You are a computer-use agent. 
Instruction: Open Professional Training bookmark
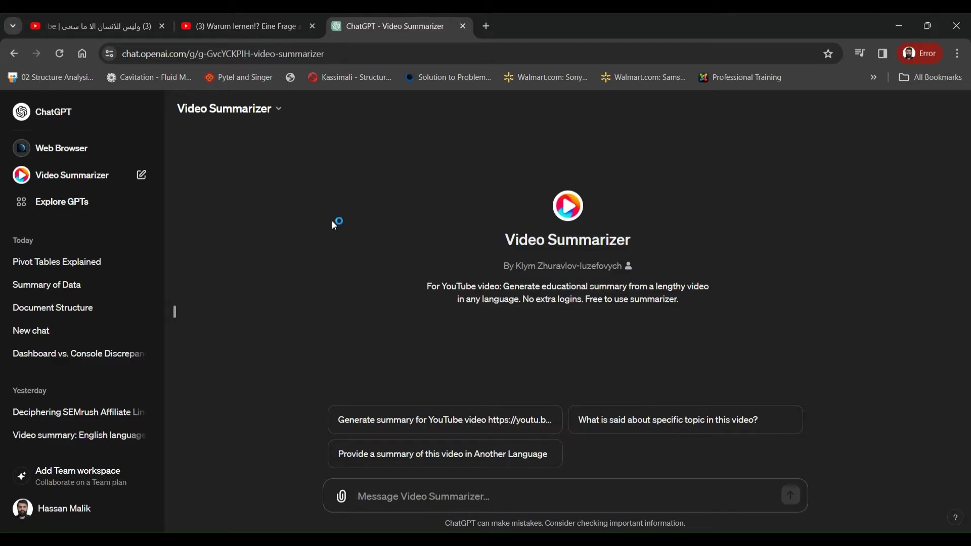coord(740,77)
